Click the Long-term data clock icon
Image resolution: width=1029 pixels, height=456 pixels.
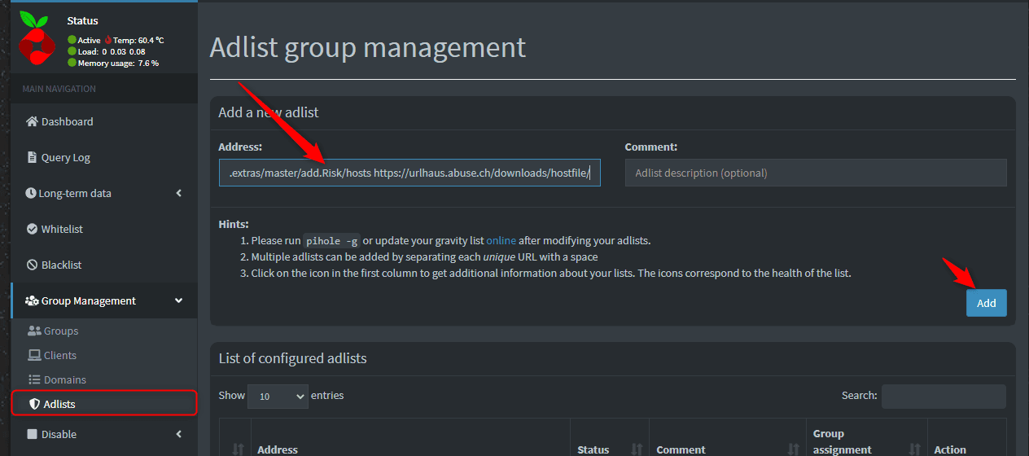tap(32, 193)
